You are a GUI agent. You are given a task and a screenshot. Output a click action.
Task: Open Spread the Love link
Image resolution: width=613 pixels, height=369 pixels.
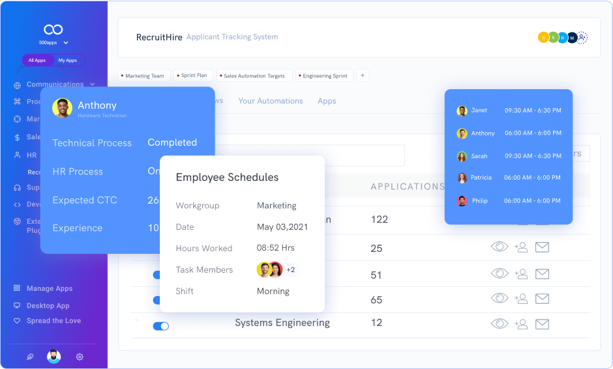(54, 321)
